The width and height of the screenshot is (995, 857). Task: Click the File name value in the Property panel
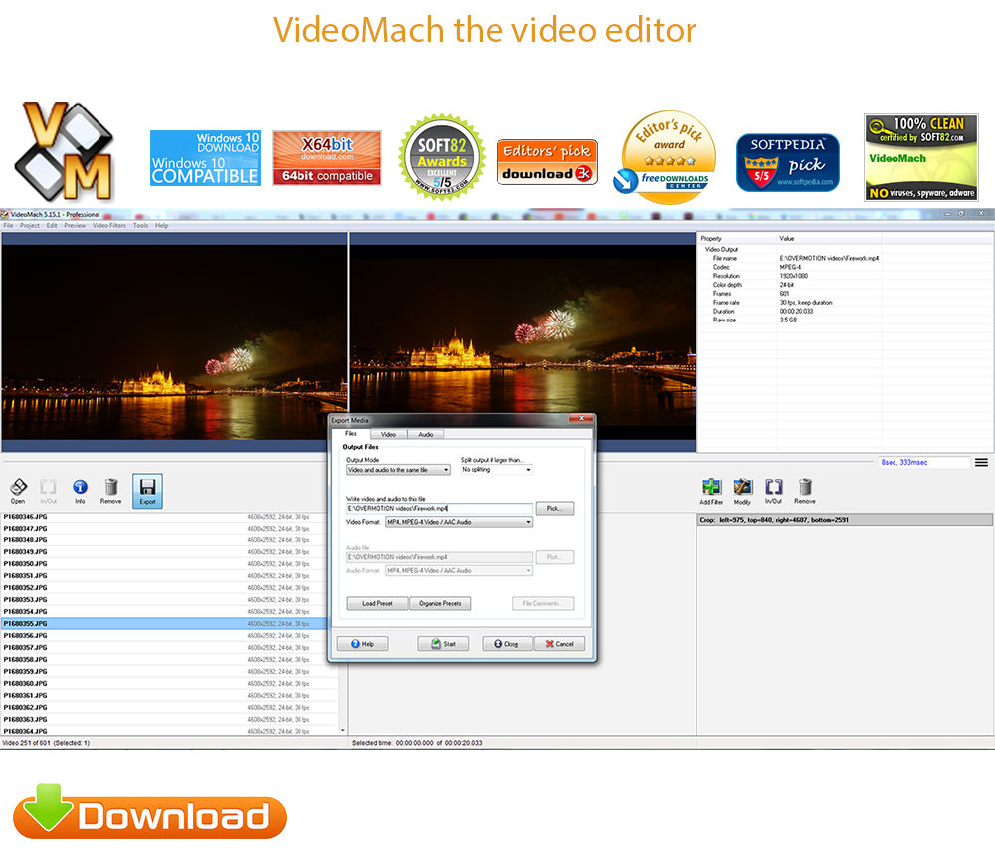pyautogui.click(x=829, y=259)
